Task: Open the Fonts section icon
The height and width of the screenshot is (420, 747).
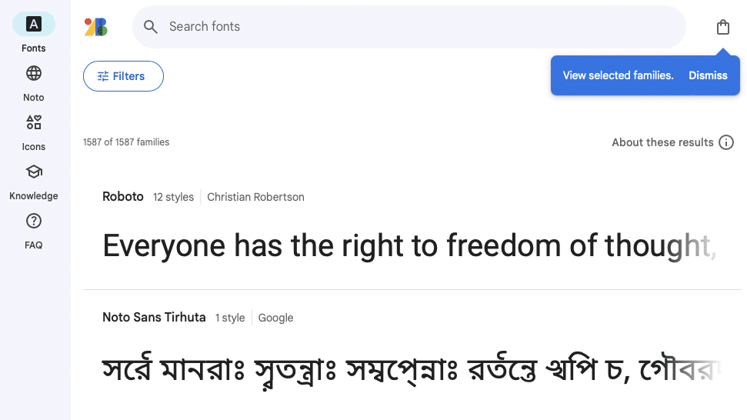Action: point(33,24)
